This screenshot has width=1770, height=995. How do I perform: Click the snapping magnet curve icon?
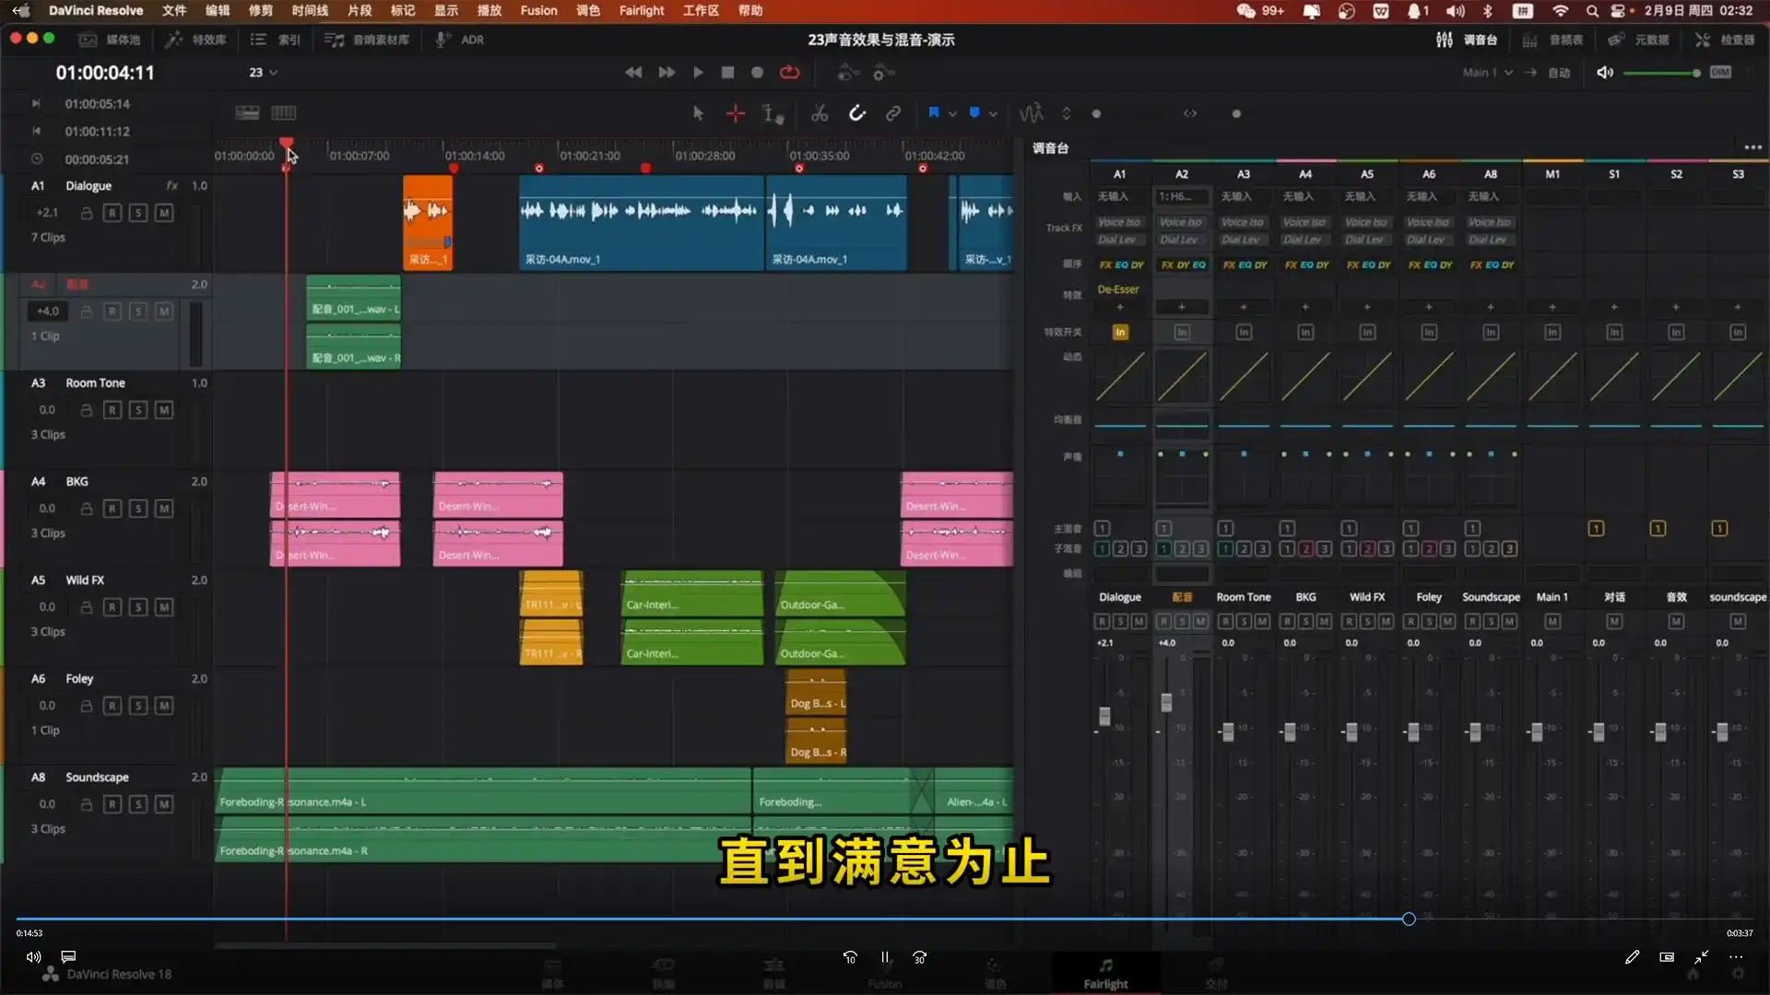click(856, 113)
